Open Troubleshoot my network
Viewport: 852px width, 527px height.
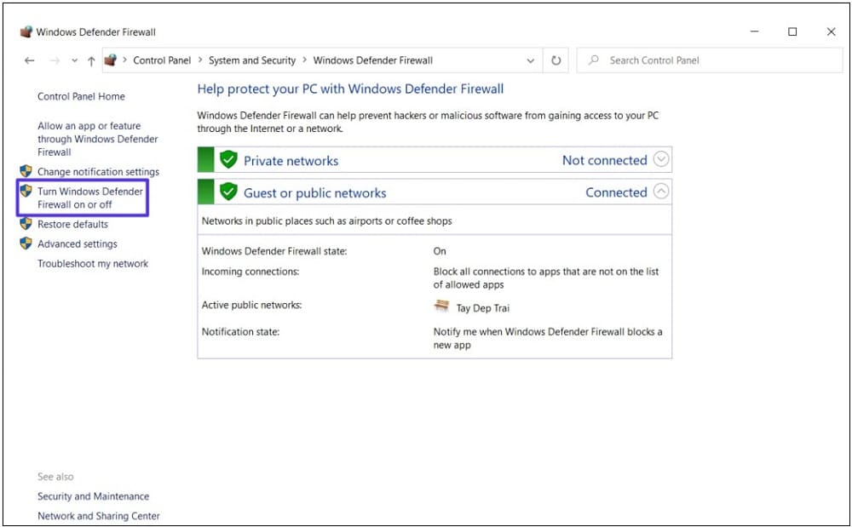coord(93,264)
